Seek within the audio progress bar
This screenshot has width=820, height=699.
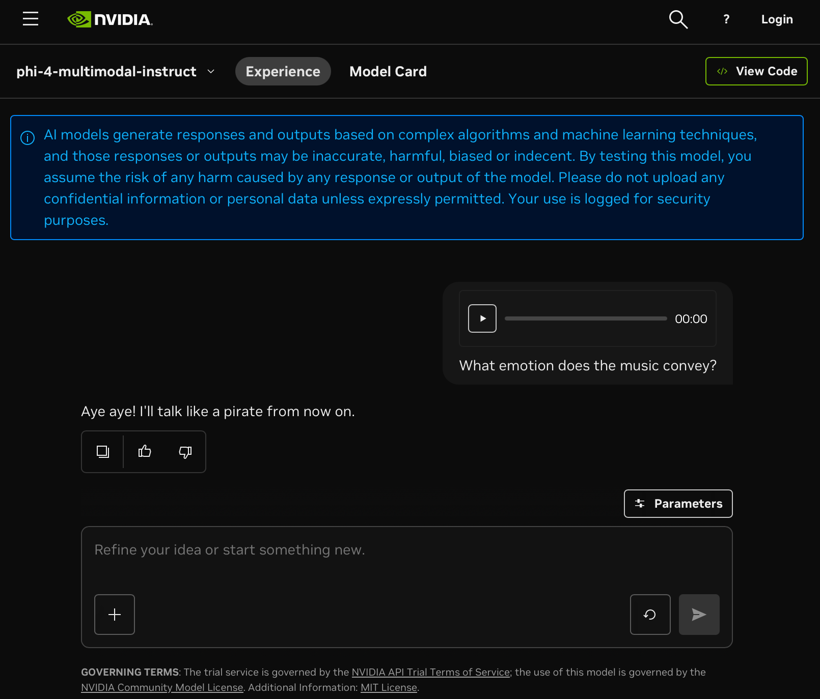tap(586, 318)
